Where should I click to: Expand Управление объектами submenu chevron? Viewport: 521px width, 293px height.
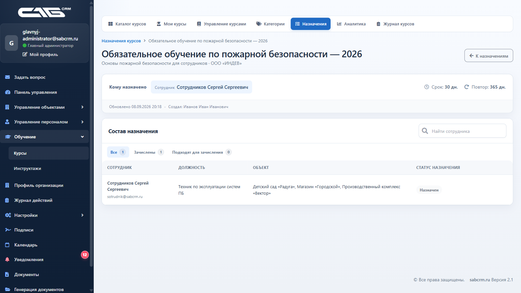click(x=82, y=107)
